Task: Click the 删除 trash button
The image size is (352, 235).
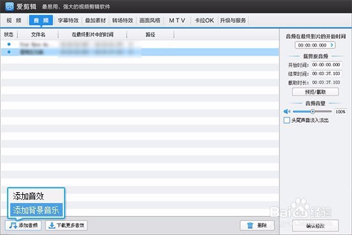Action: tap(257, 225)
